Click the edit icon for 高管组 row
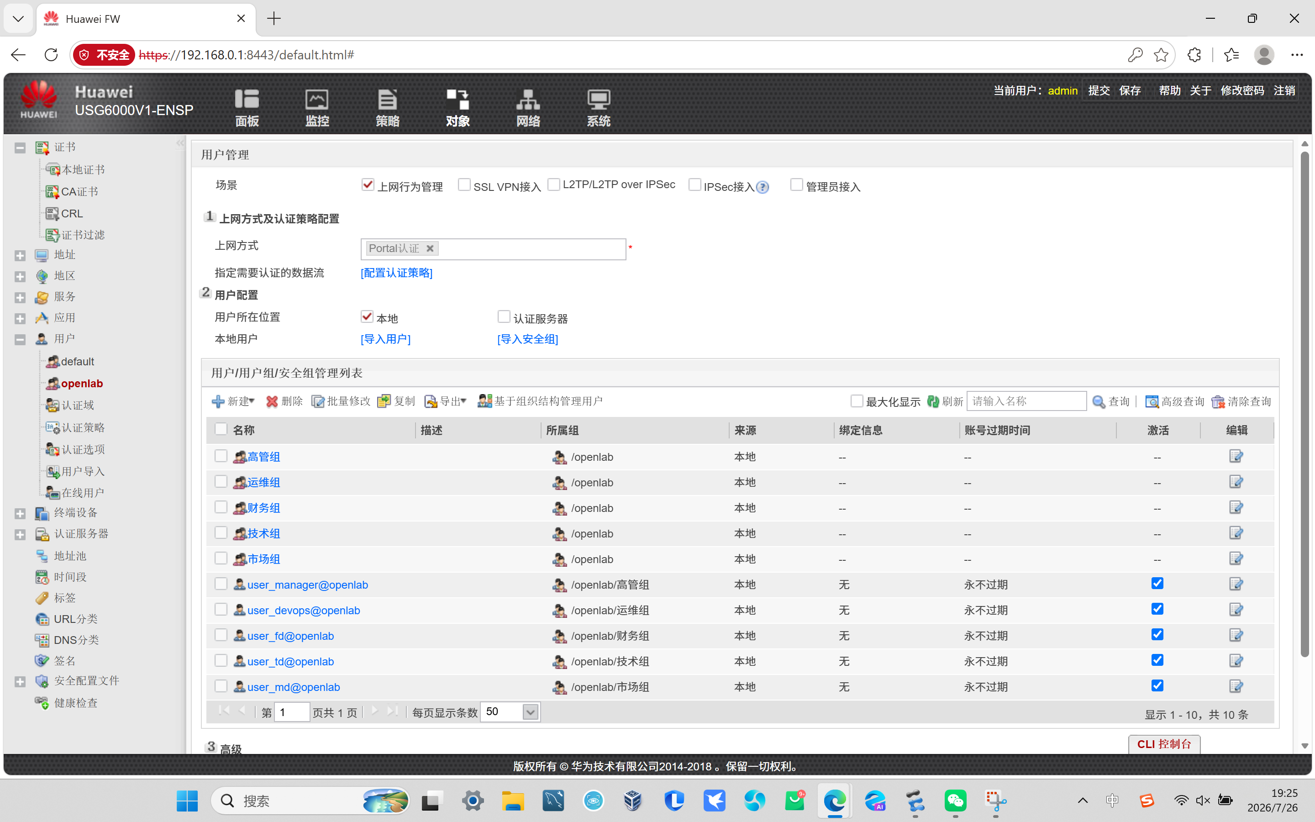1315x822 pixels. 1236,457
